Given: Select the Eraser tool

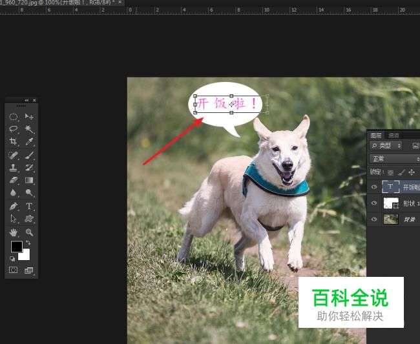Looking at the screenshot, I should [14, 180].
